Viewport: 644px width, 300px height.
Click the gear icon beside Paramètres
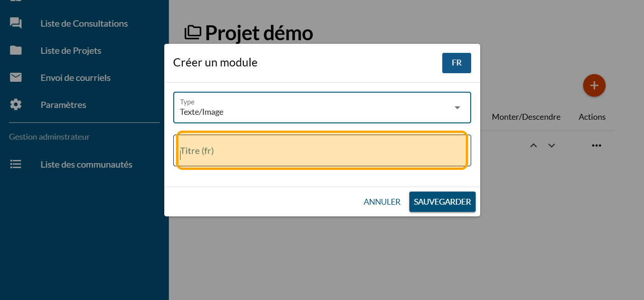click(16, 105)
